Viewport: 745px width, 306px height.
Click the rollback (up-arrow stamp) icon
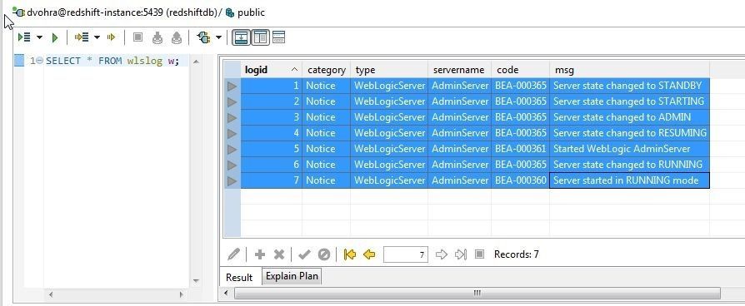tap(177, 37)
